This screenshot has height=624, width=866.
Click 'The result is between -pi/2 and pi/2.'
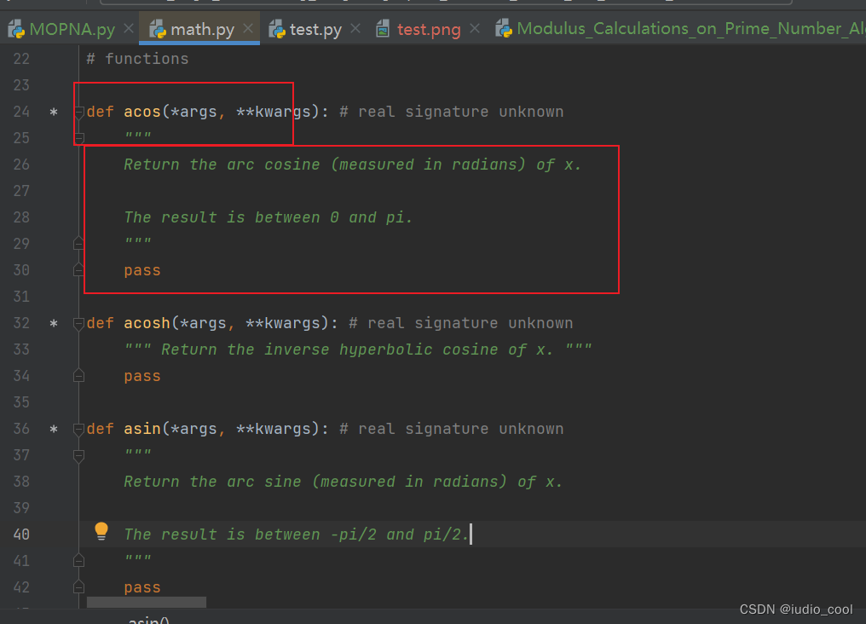[x=296, y=534]
